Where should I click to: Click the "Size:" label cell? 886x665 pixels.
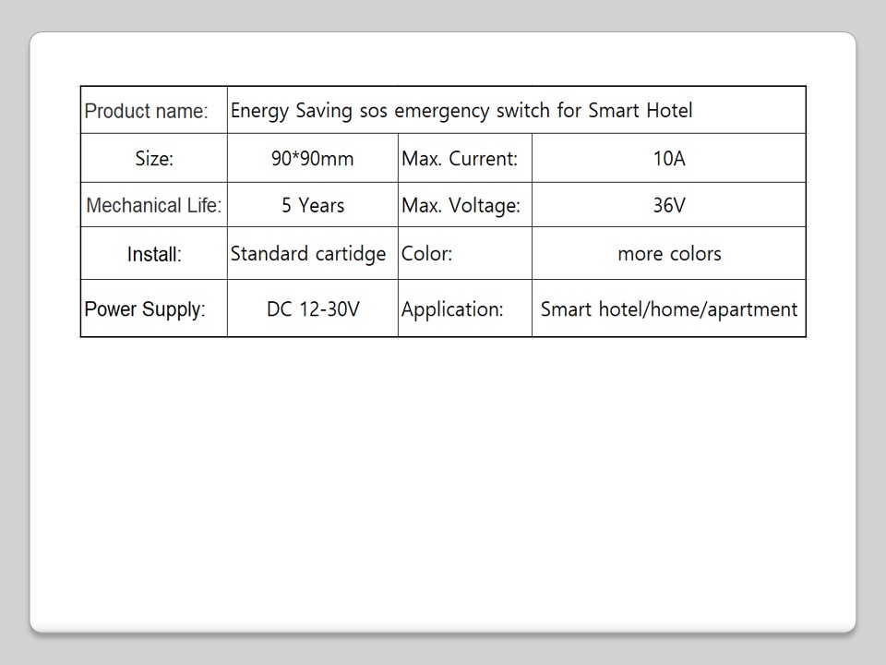(154, 159)
